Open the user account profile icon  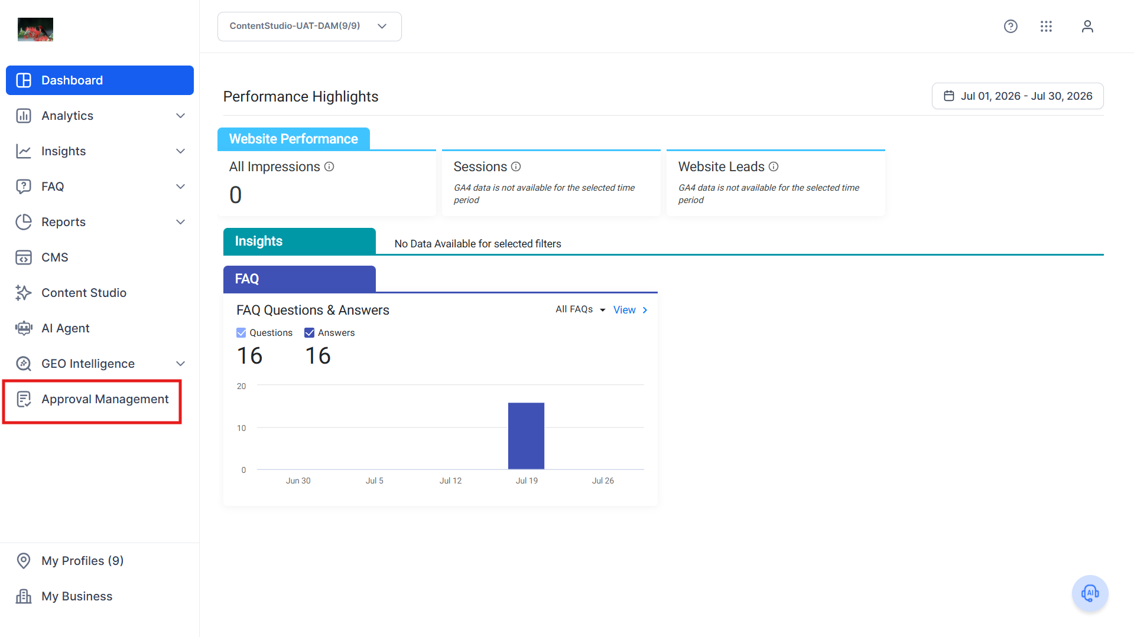click(x=1087, y=27)
